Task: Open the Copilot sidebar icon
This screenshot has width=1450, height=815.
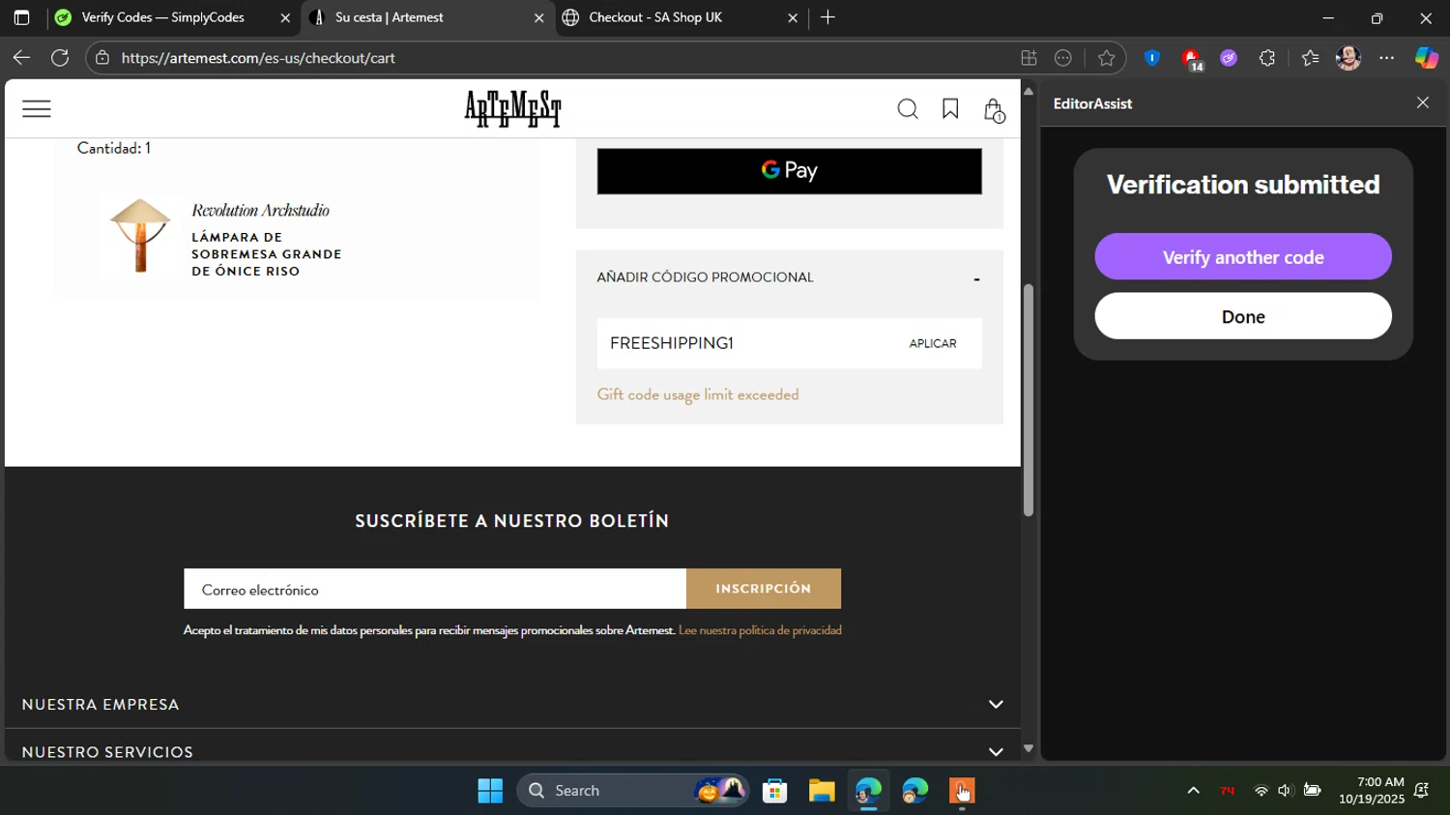Action: point(1427,58)
